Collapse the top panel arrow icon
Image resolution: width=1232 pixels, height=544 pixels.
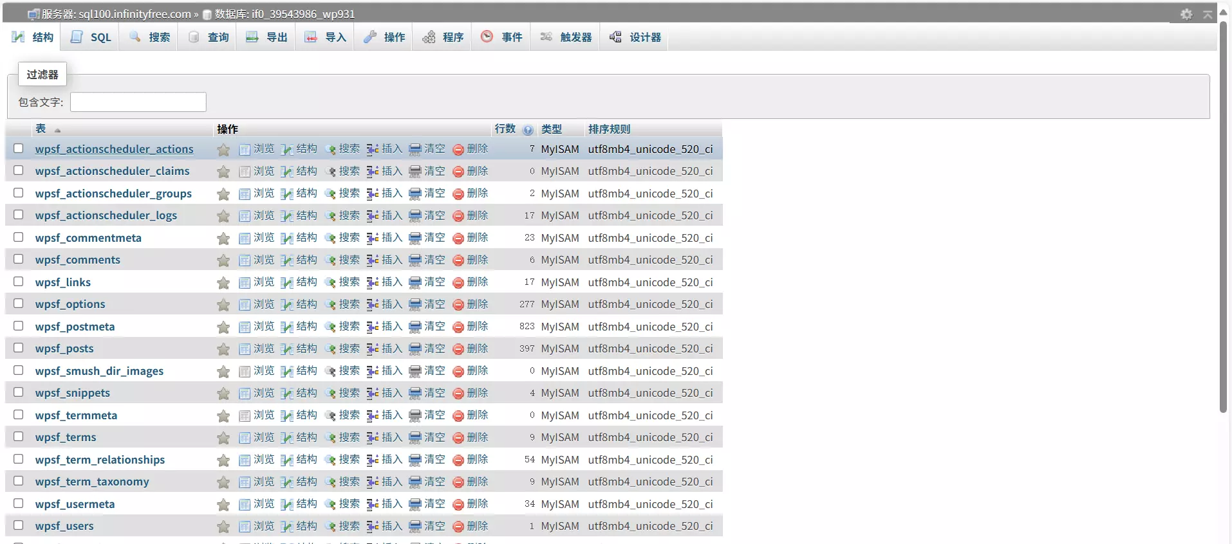(x=1208, y=14)
